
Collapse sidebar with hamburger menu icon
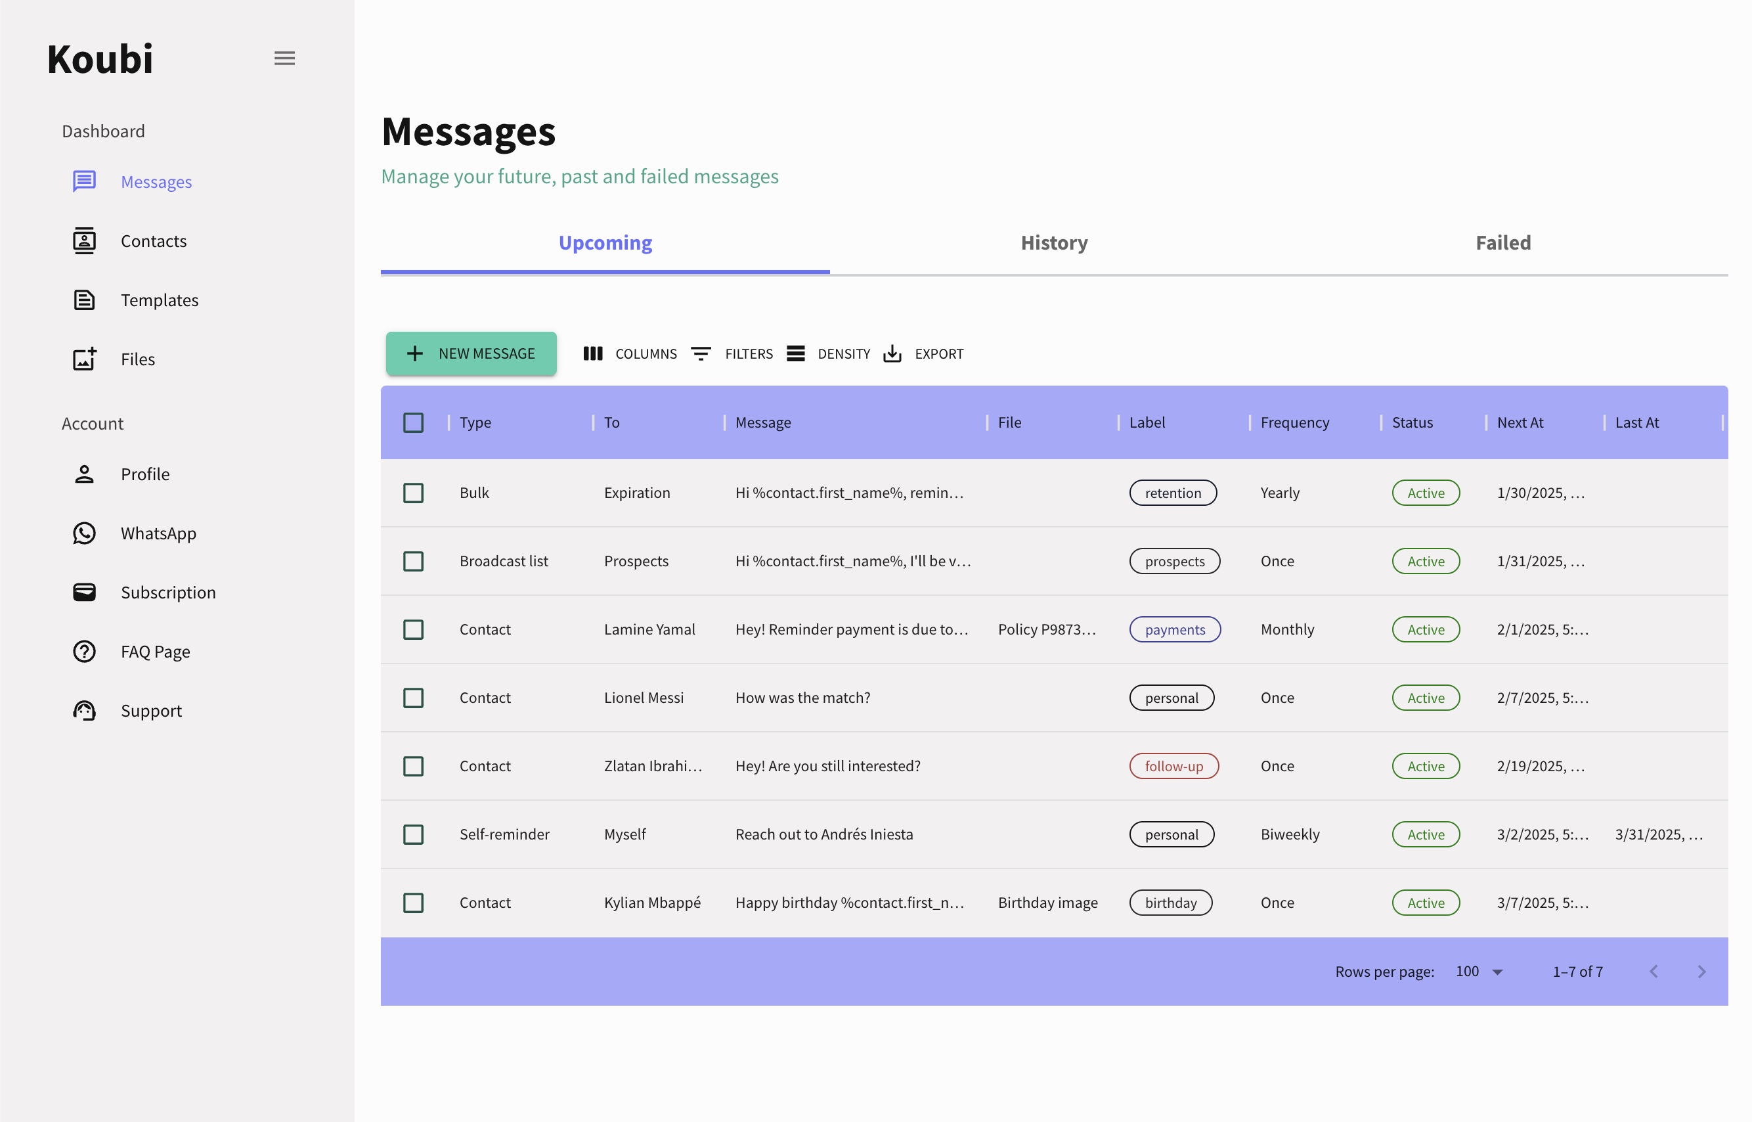point(284,58)
